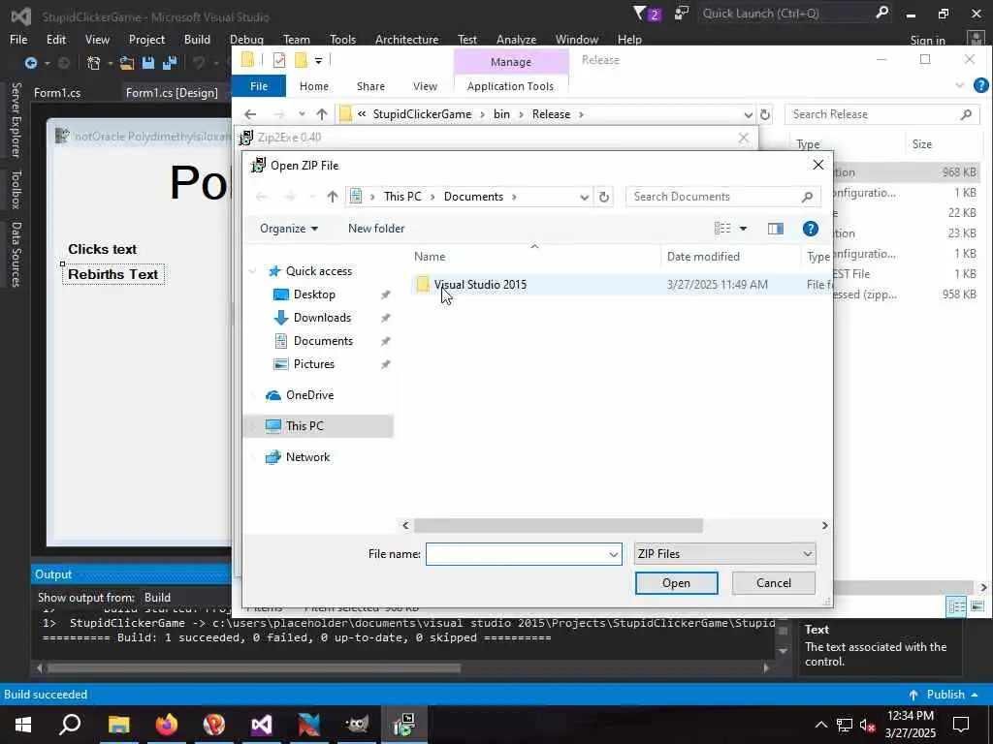Open the Toolbox side tab

(16, 189)
